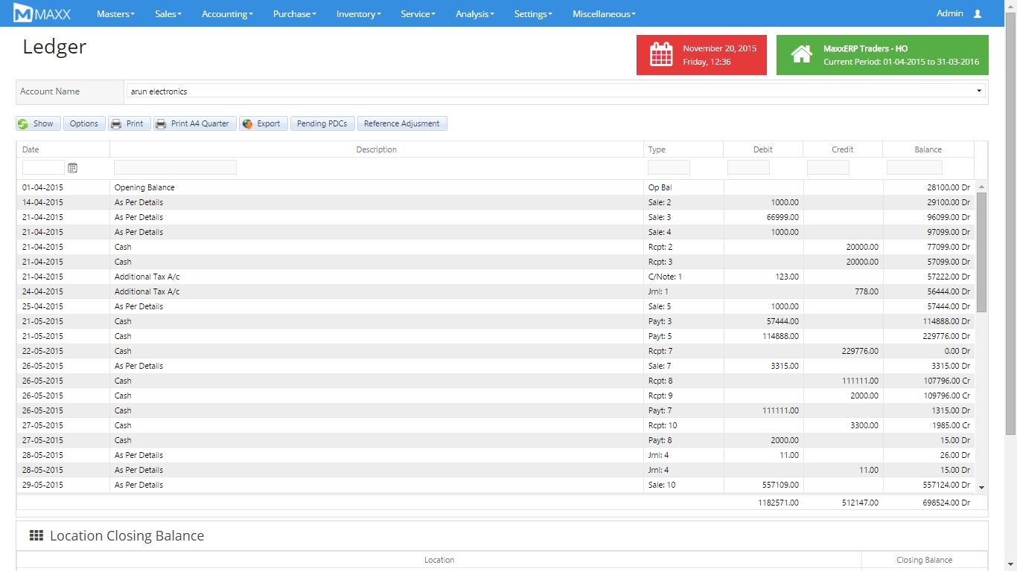This screenshot has width=1017, height=571.
Task: Click the Location Closing Balance grid icon
Action: pyautogui.click(x=36, y=536)
